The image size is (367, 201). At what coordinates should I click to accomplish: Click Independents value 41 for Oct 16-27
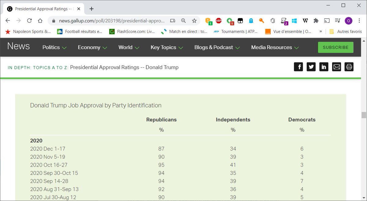pyautogui.click(x=233, y=165)
